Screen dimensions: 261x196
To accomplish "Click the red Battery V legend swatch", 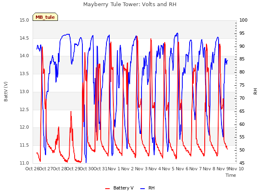I will (108, 189).
